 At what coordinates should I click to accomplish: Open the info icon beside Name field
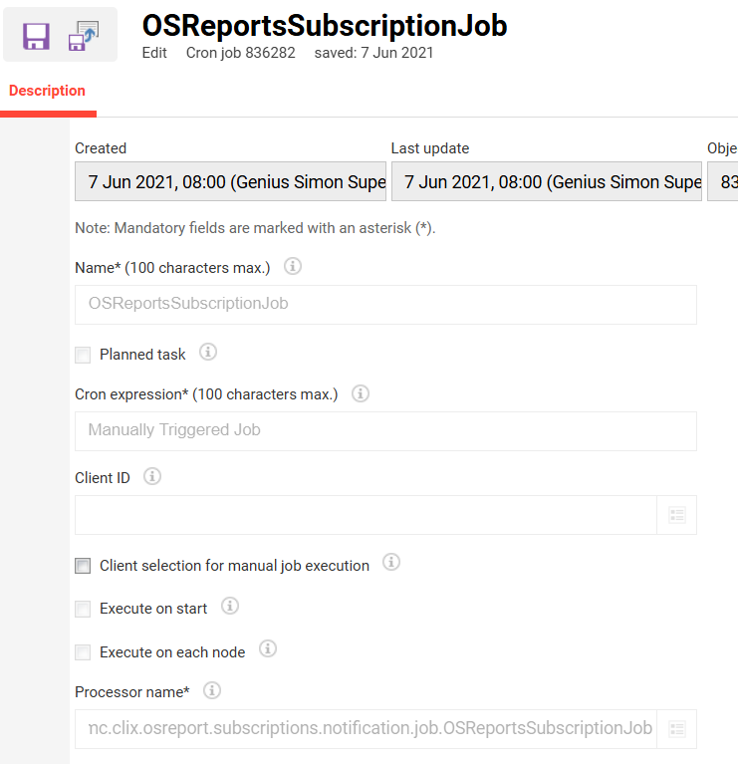click(x=293, y=267)
